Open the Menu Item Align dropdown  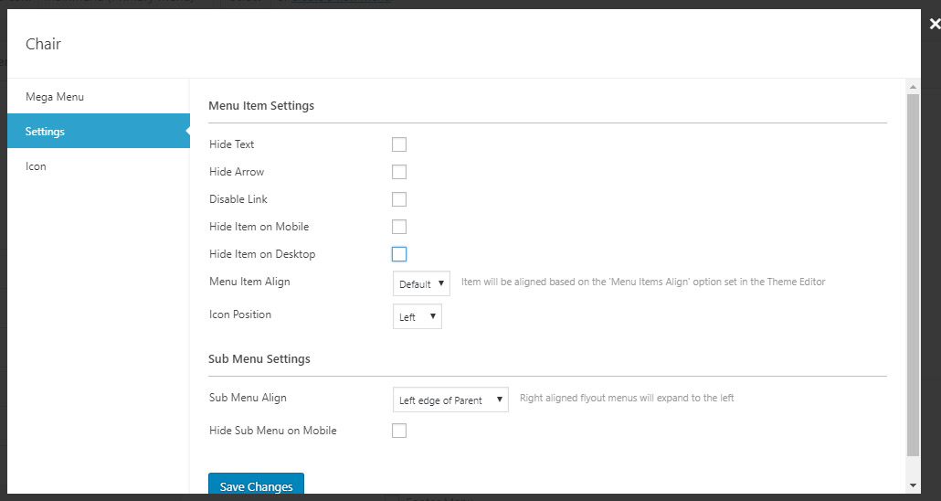tap(421, 283)
